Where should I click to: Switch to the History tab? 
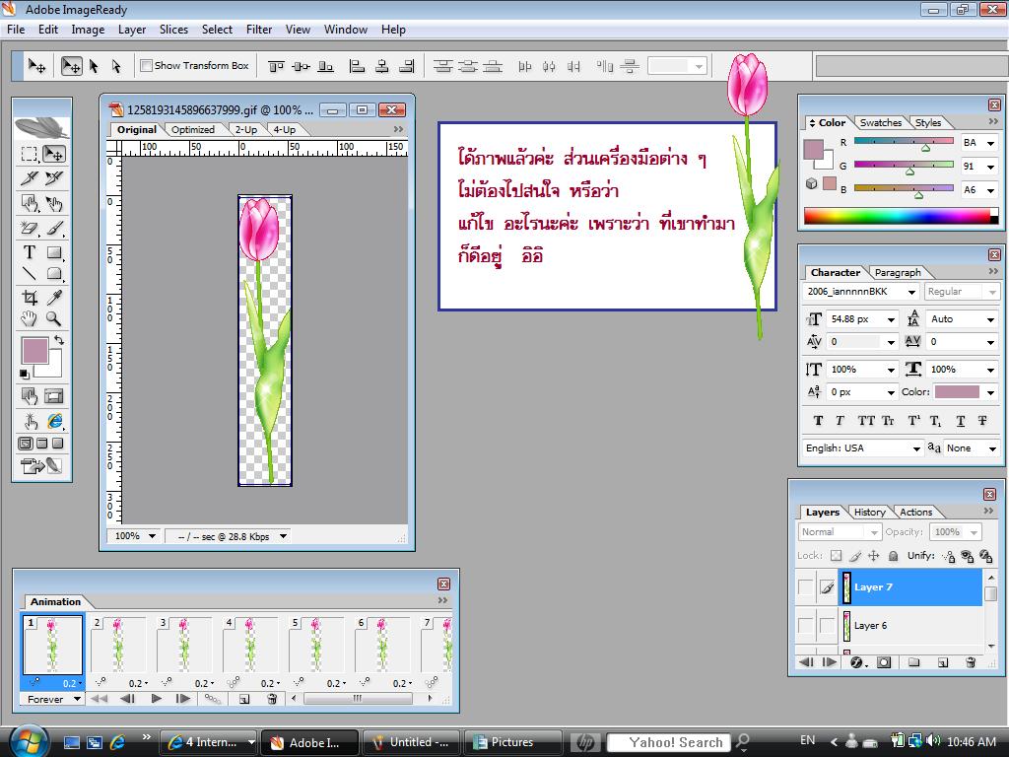point(869,512)
